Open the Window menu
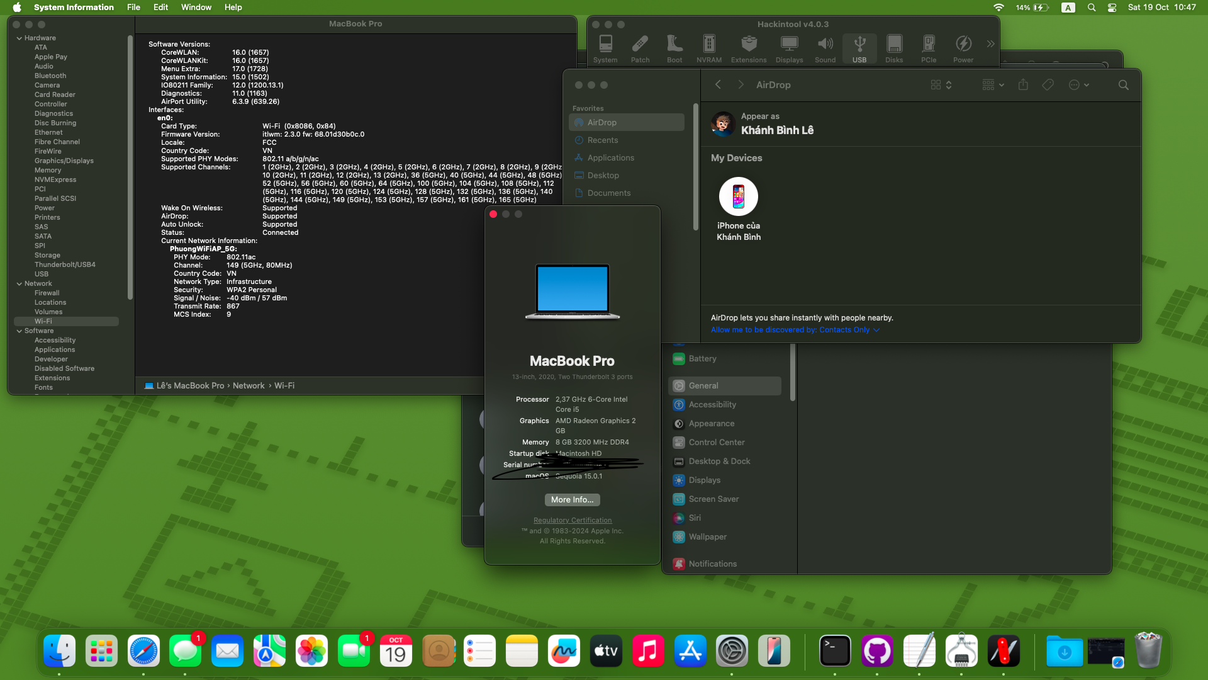The height and width of the screenshot is (680, 1208). [196, 8]
